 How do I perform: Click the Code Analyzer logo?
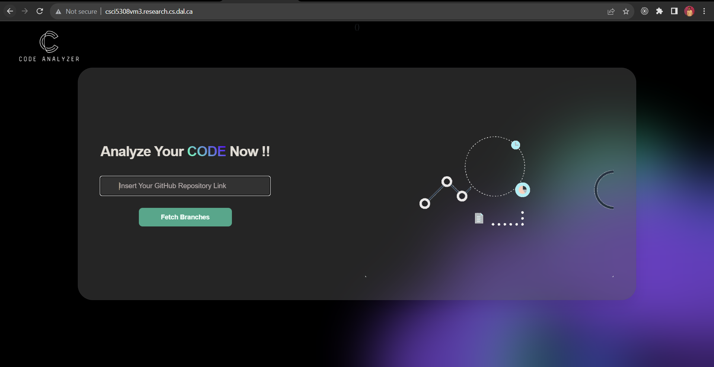tap(49, 46)
